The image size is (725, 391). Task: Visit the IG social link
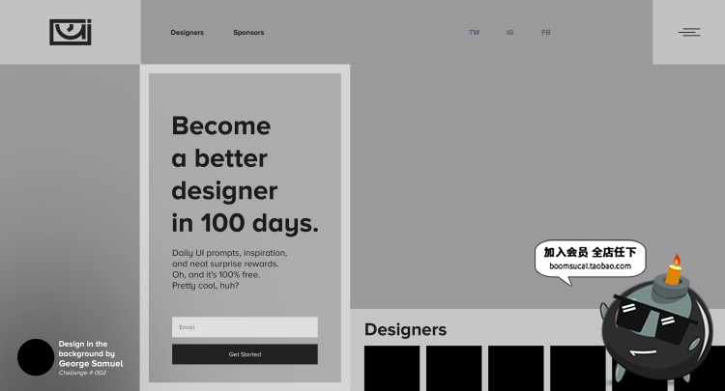[509, 33]
